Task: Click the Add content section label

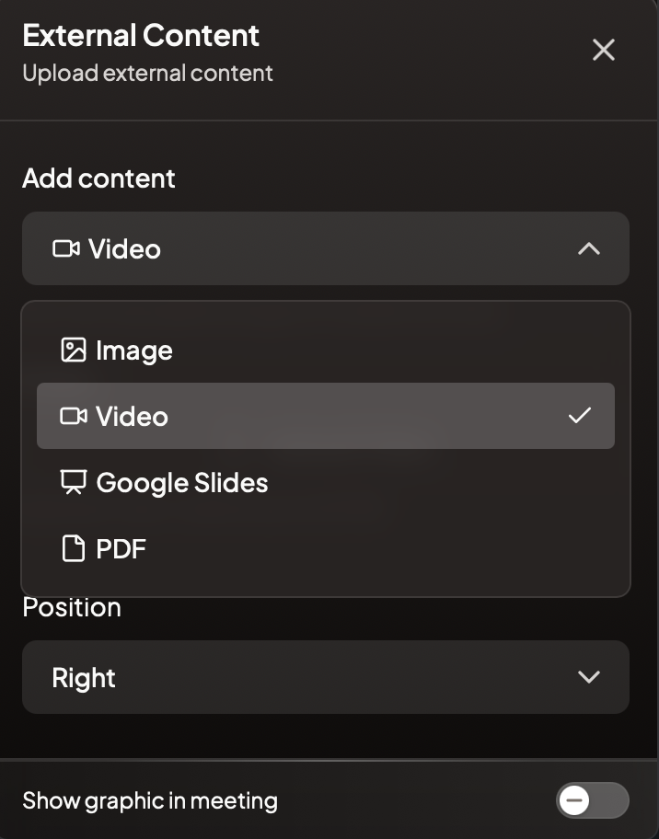Action: pos(99,178)
